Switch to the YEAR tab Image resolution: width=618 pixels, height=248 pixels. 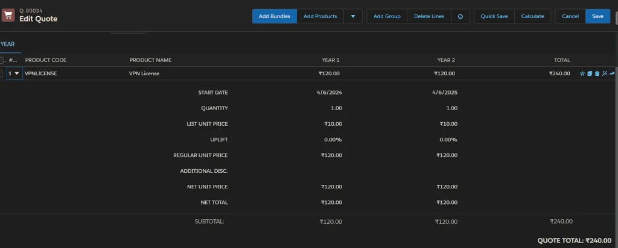click(x=8, y=44)
